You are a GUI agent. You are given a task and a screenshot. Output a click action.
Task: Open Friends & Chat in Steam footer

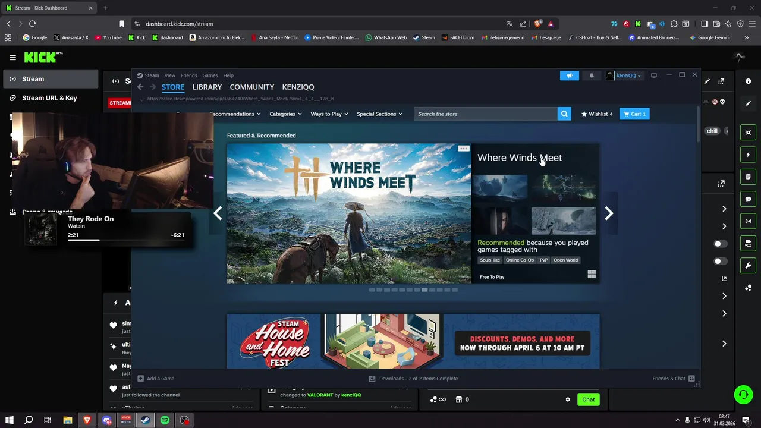point(674,379)
